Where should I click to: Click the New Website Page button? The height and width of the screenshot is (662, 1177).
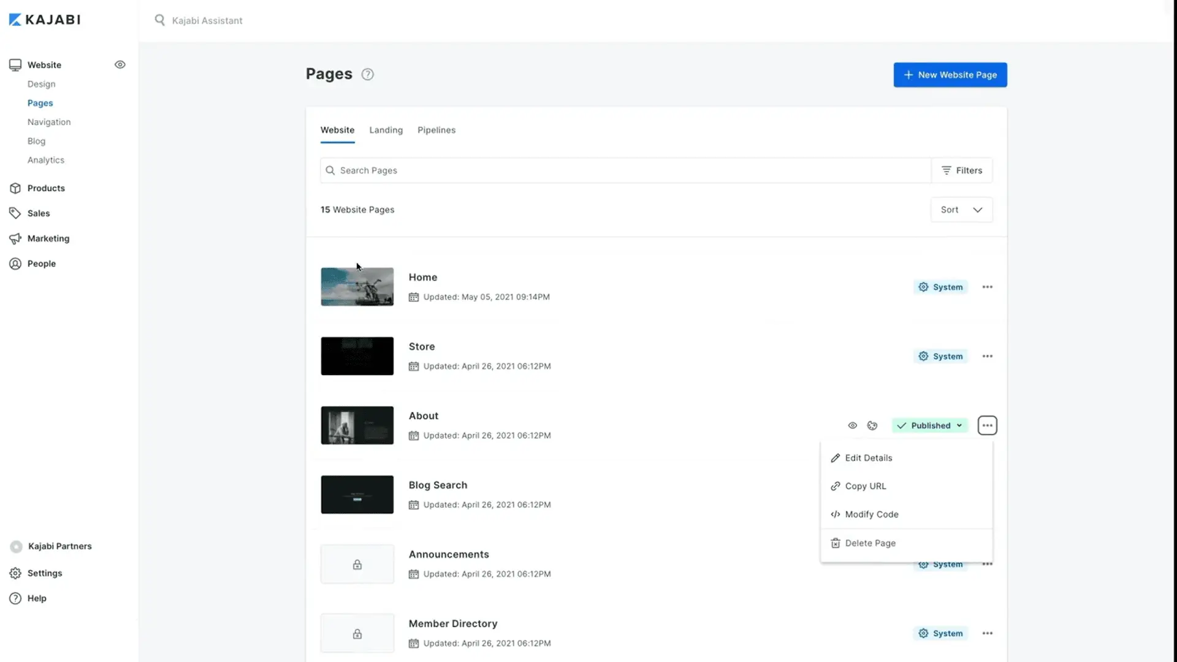[x=950, y=75]
